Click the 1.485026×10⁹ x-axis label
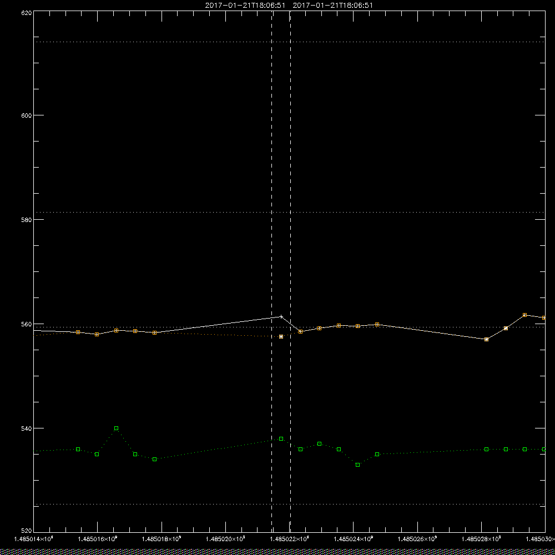555x555 pixels. (418, 539)
